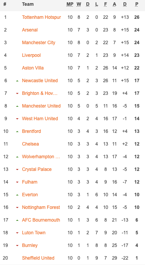Click the P points column header

pyautogui.click(x=137, y=4)
